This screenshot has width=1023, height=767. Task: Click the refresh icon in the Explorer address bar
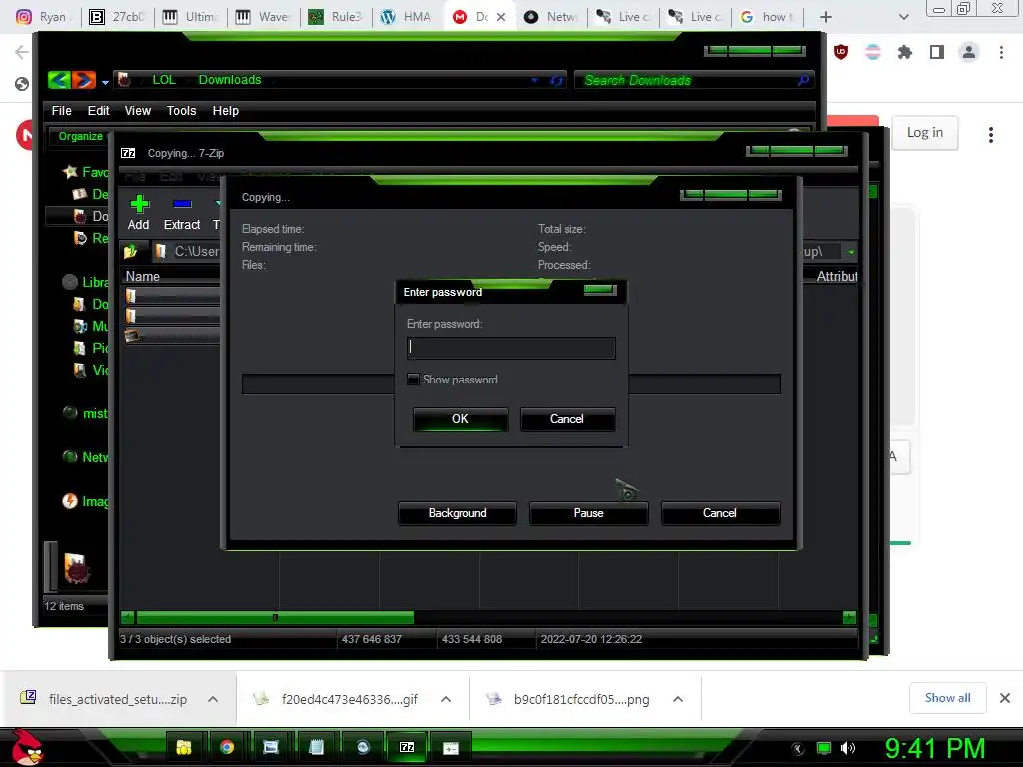[556, 80]
